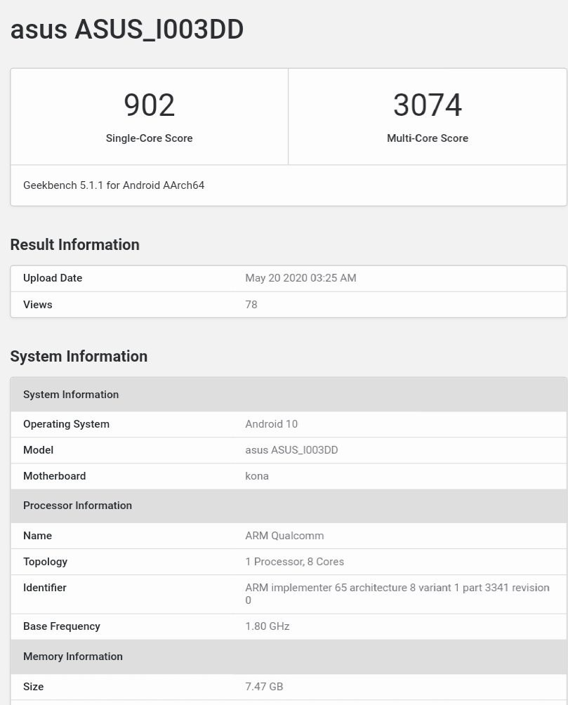Click the Identifier label
This screenshot has height=705, width=568.
pyautogui.click(x=44, y=588)
